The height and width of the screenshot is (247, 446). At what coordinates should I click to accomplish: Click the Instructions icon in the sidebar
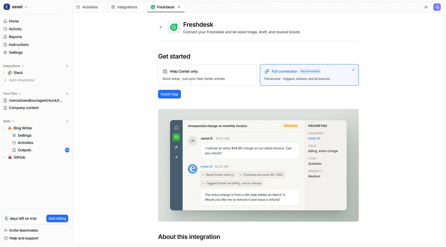point(5,45)
